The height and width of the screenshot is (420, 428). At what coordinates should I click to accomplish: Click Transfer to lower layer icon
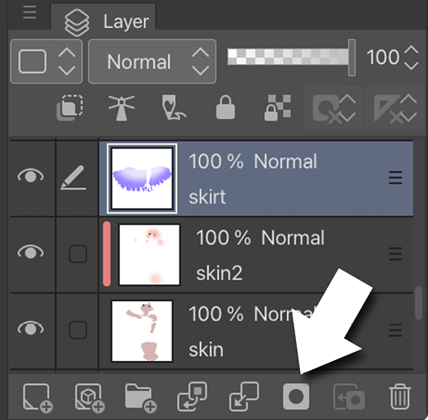192,397
